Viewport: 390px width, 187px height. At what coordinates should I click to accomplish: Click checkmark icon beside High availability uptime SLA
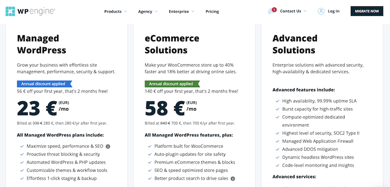pos(277,101)
